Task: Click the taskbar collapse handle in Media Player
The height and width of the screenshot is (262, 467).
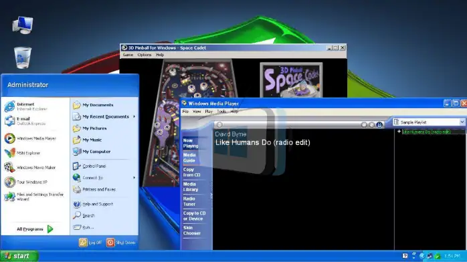Action: click(x=211, y=195)
